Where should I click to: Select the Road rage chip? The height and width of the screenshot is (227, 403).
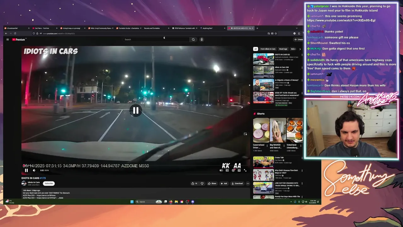(283, 49)
